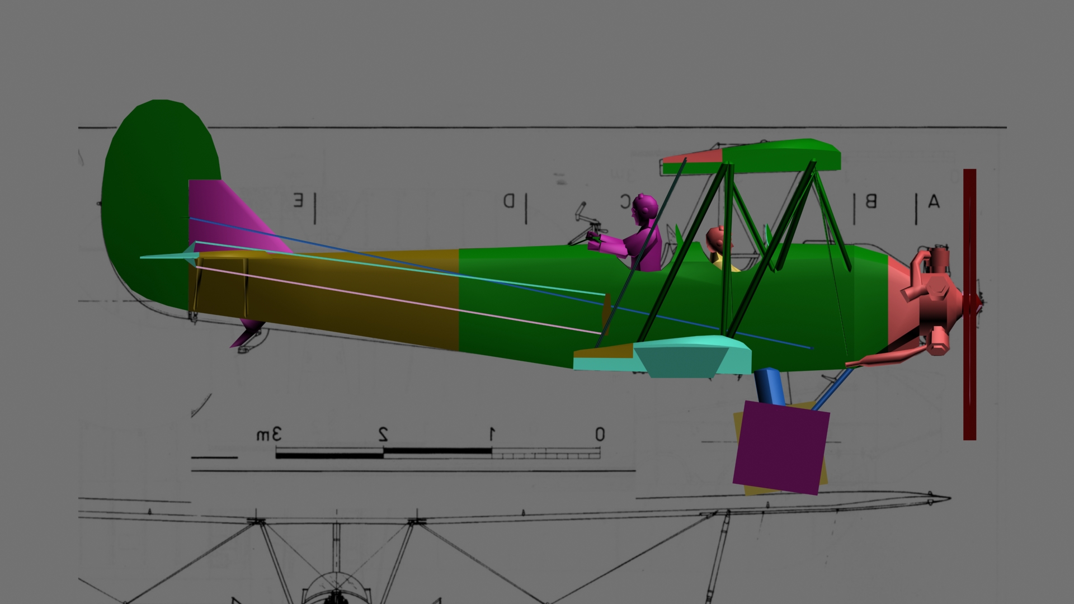Image resolution: width=1074 pixels, height=604 pixels.
Task: Click the blue landing gear strut
Action: click(x=770, y=386)
